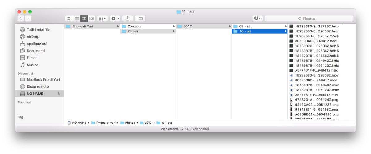Viewport: 371px width, 154px height.
Task: Select the 09 - set folder
Action: (x=260, y=26)
